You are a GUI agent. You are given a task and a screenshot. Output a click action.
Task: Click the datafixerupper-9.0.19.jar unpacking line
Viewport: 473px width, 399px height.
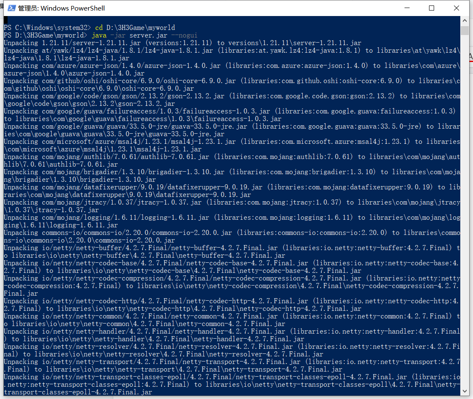(232, 191)
